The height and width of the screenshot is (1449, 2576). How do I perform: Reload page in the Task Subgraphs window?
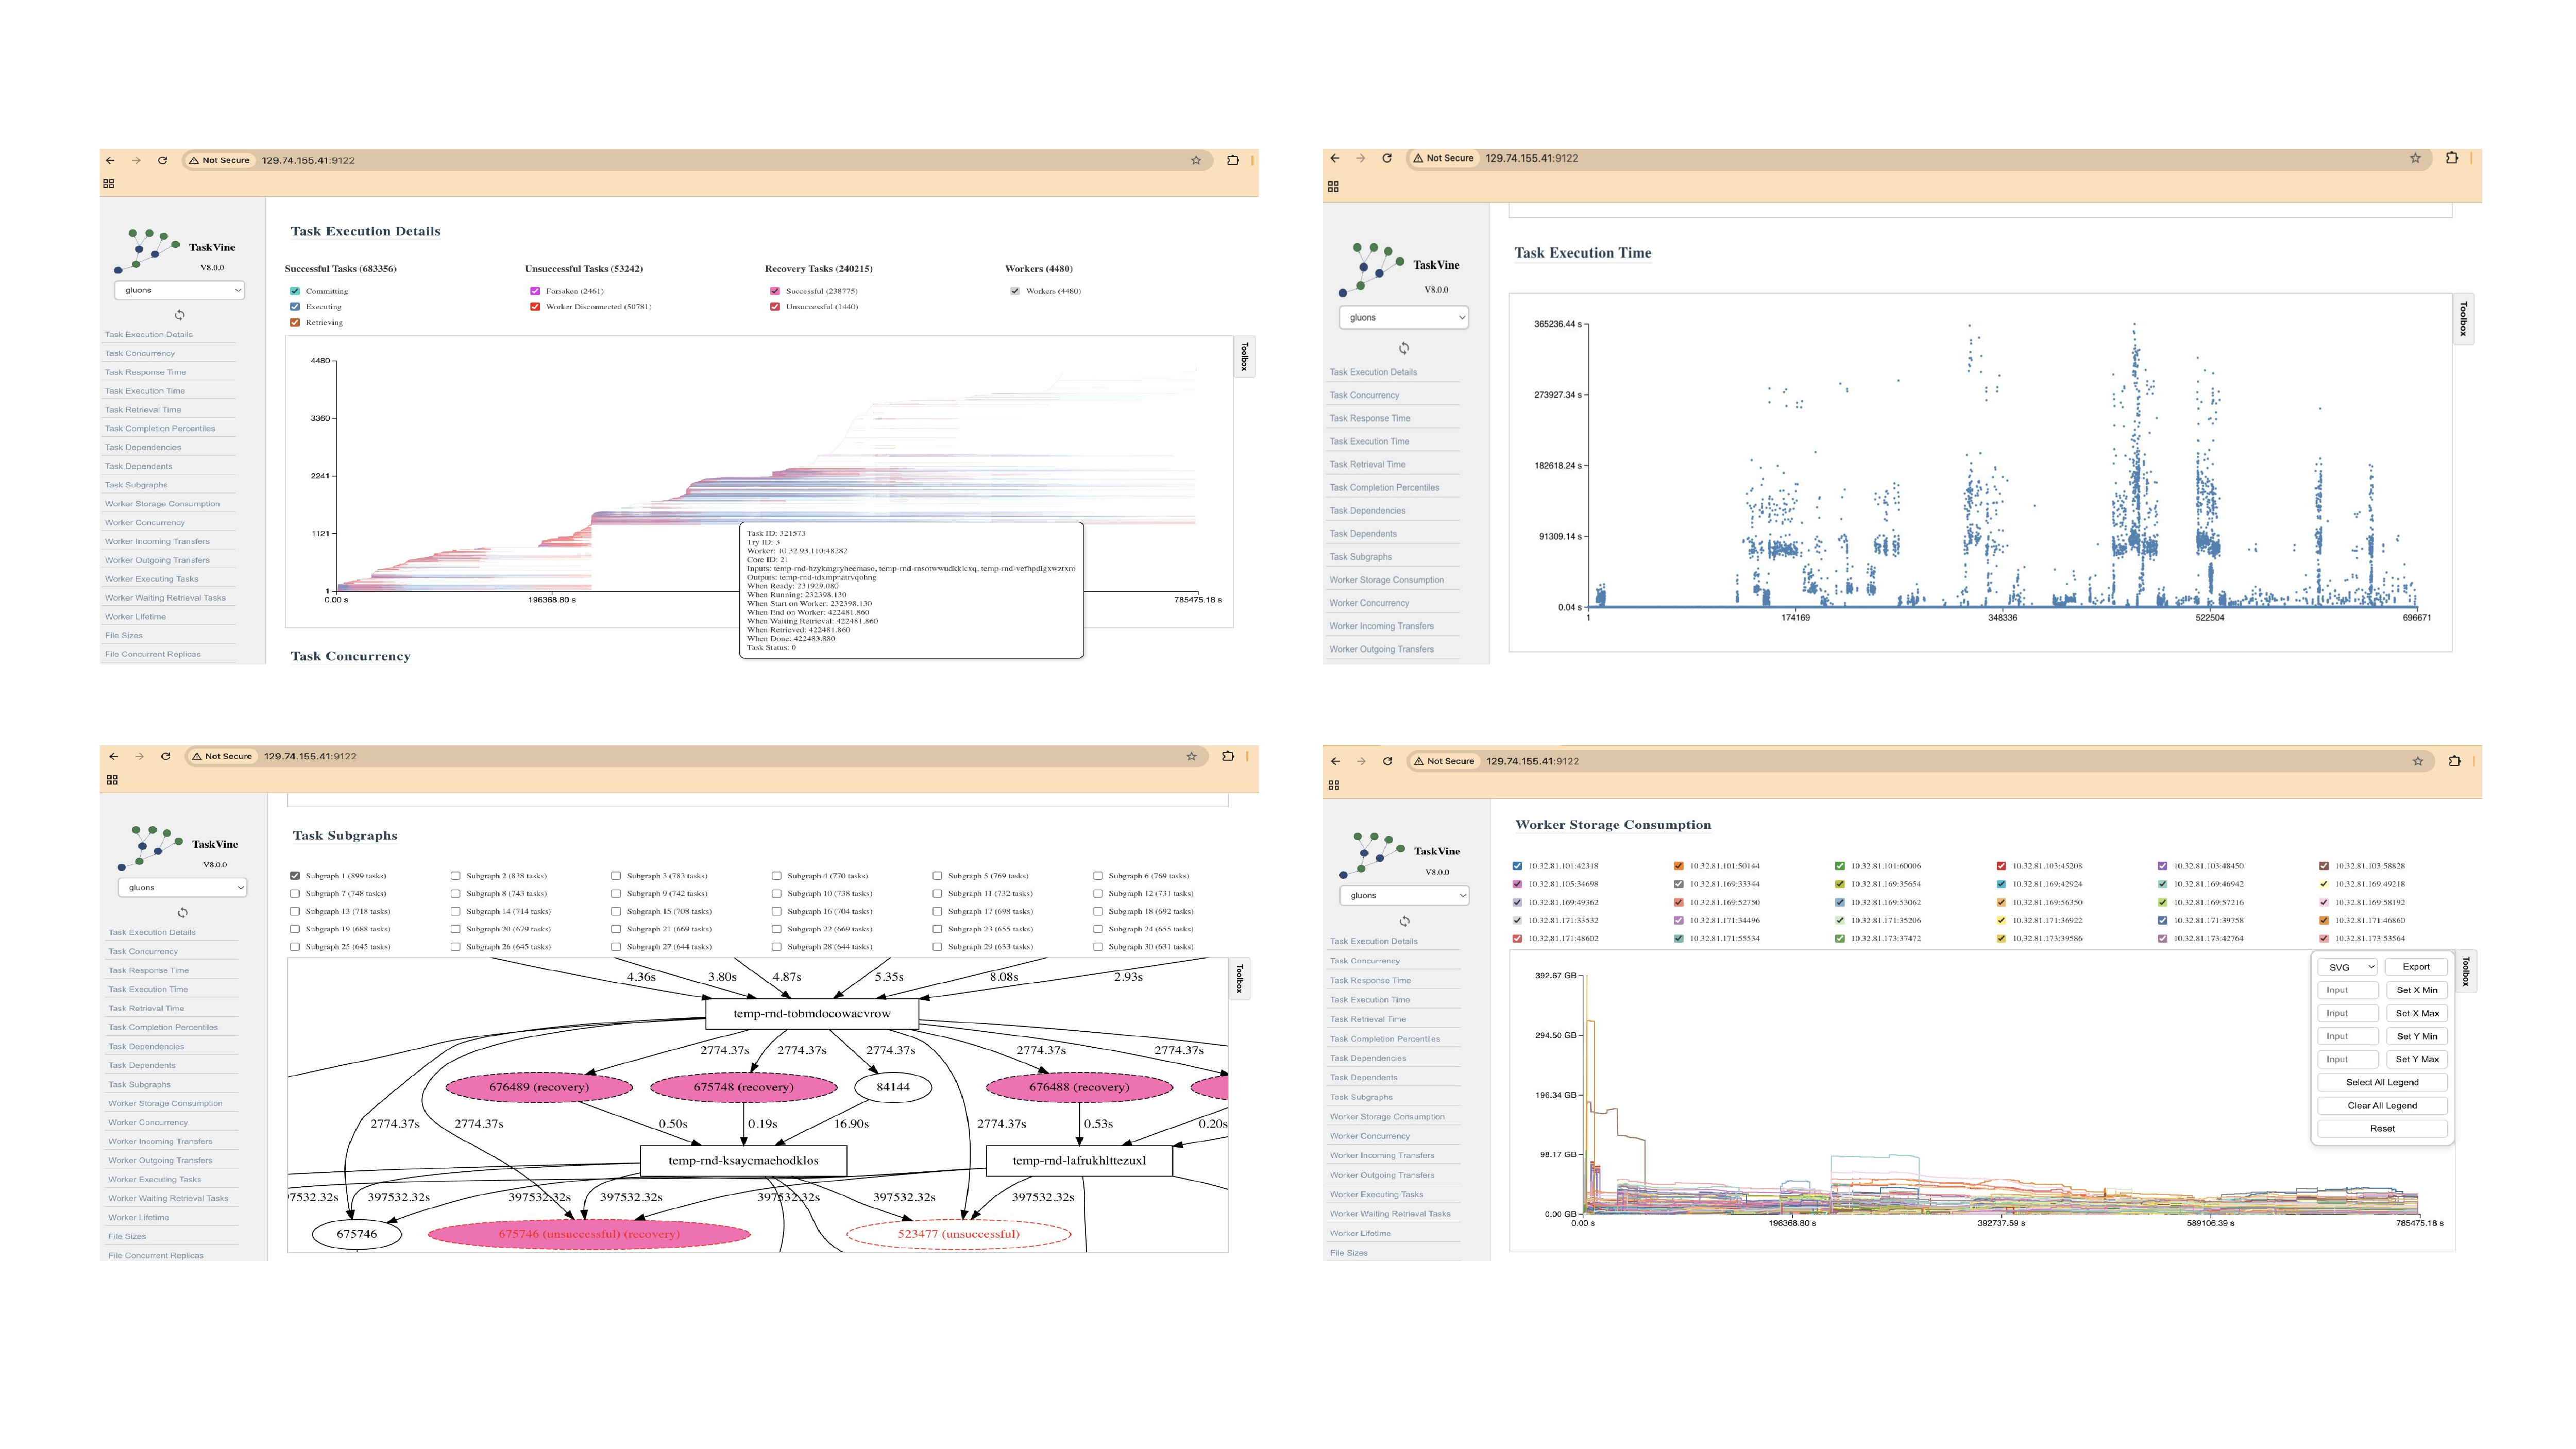pyautogui.click(x=166, y=756)
